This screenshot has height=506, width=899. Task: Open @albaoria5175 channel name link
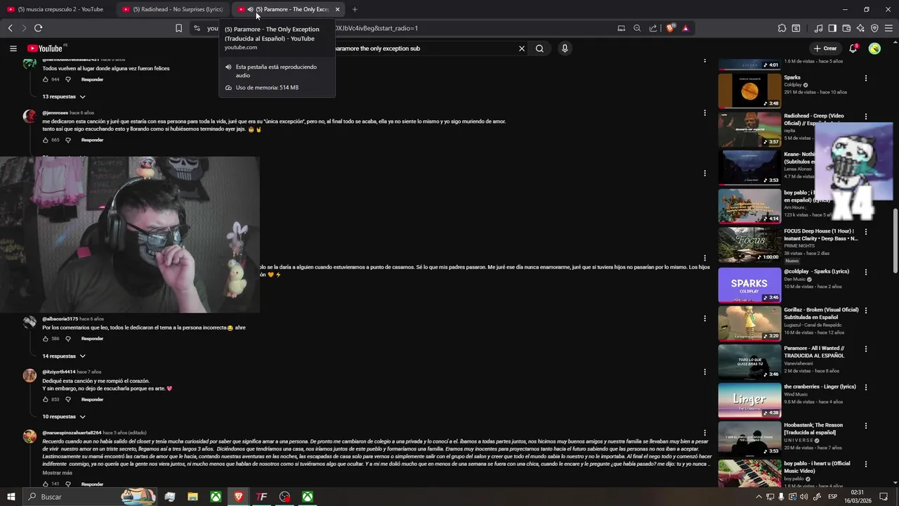click(x=60, y=319)
